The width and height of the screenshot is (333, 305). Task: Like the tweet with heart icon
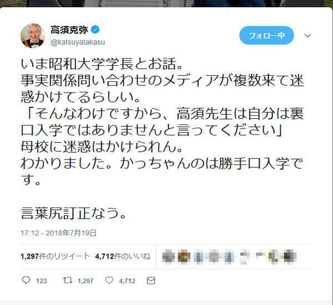[109, 281]
